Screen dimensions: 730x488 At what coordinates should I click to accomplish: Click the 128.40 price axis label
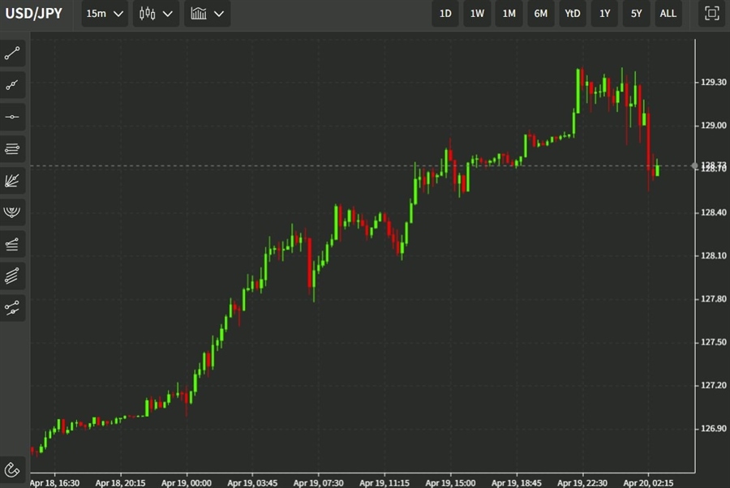(x=713, y=212)
